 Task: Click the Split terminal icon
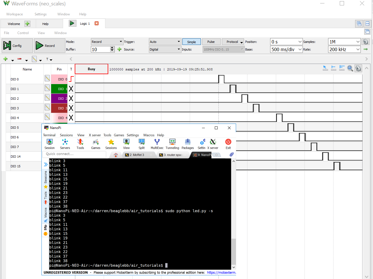tap(141, 144)
